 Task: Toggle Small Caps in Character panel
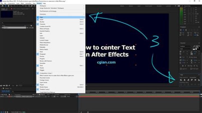tap(191, 66)
